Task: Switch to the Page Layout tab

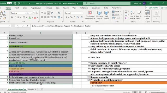Action: [35, 8]
